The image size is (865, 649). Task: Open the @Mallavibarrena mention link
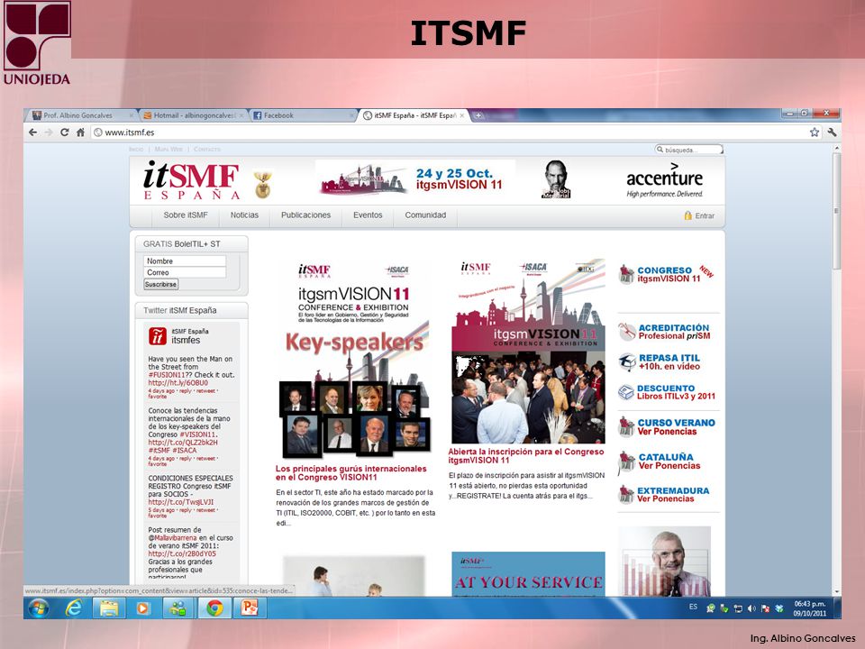tap(174, 537)
